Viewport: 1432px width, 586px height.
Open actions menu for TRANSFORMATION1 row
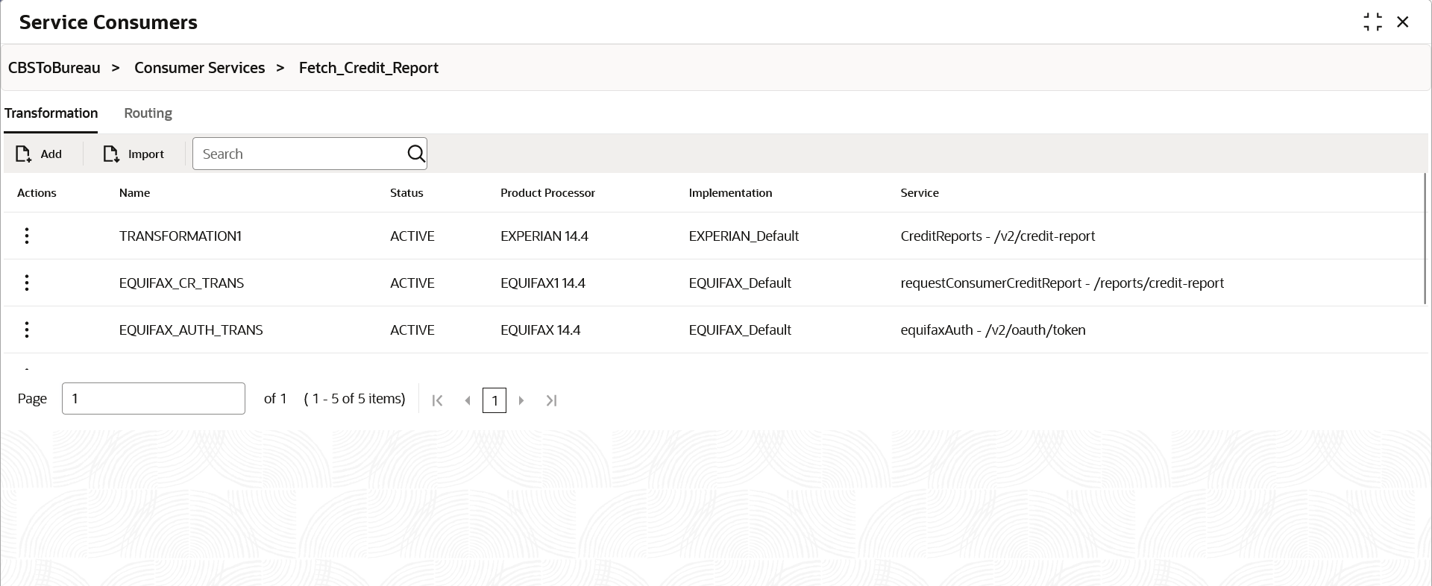[x=27, y=236]
